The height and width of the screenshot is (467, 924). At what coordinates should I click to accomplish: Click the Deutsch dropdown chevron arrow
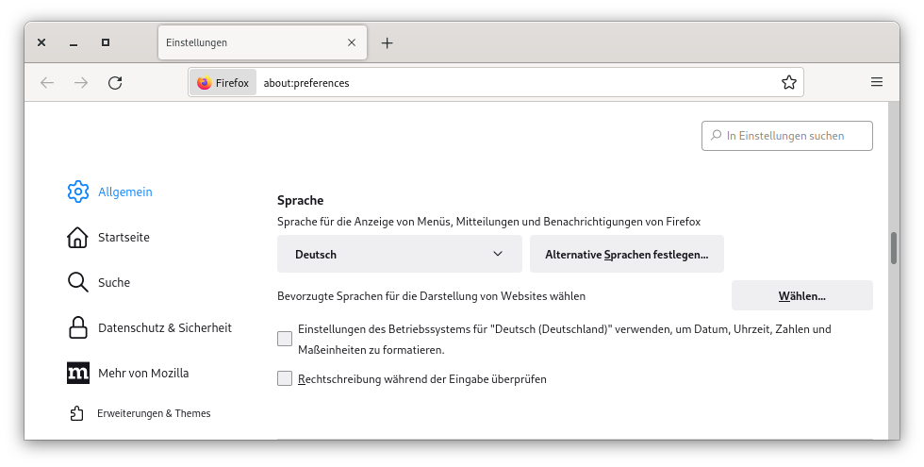tap(498, 254)
